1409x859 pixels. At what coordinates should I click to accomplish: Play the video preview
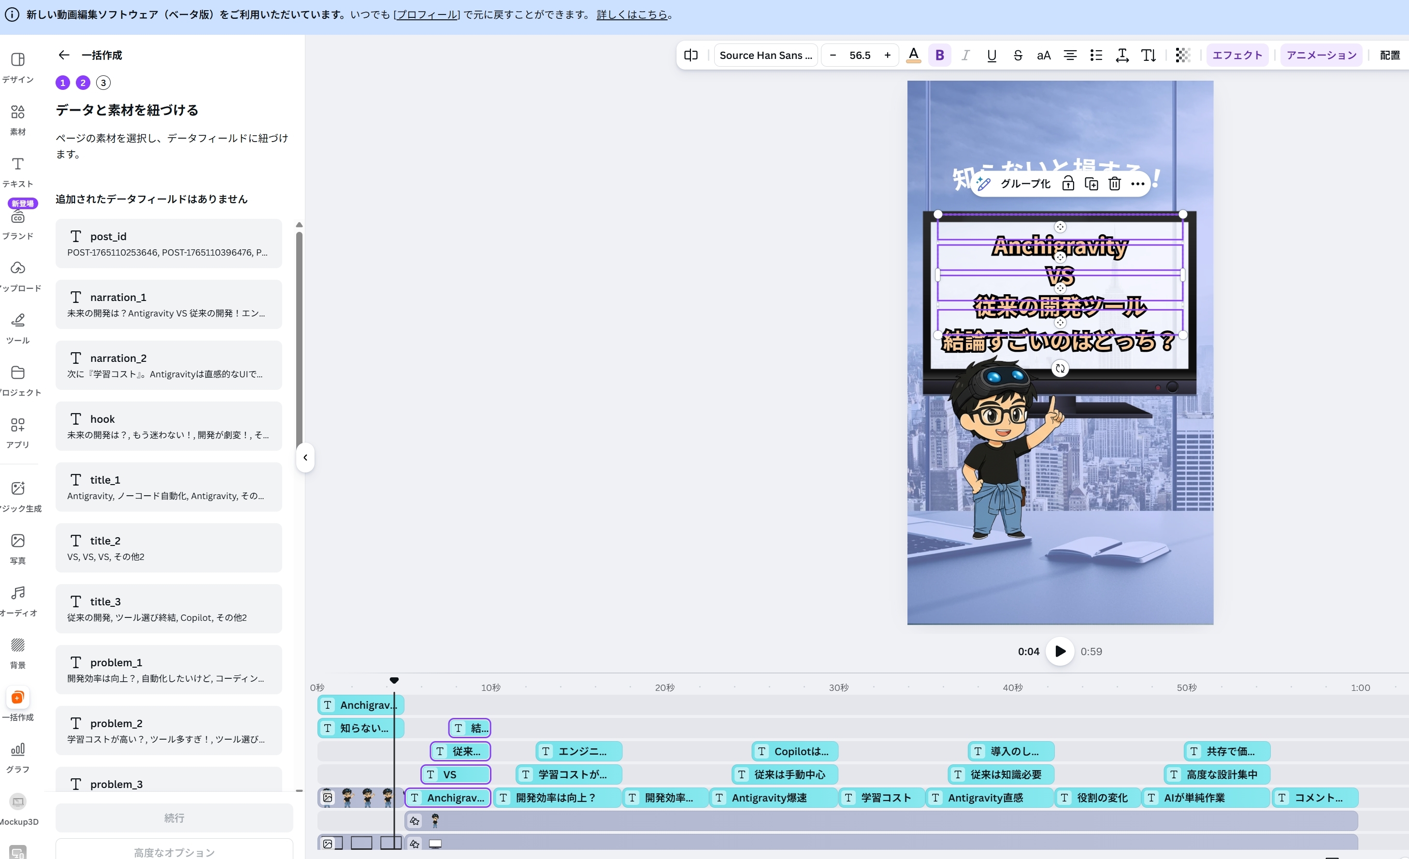[1060, 651]
